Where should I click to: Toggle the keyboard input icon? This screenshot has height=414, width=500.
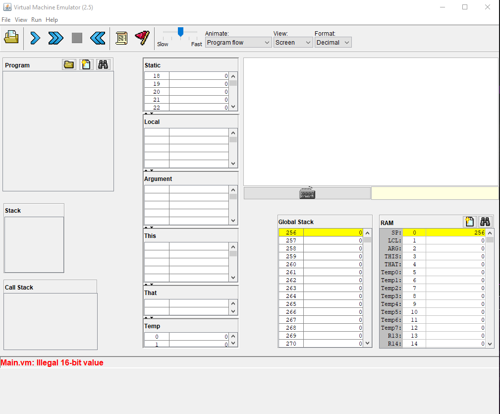coord(307,193)
